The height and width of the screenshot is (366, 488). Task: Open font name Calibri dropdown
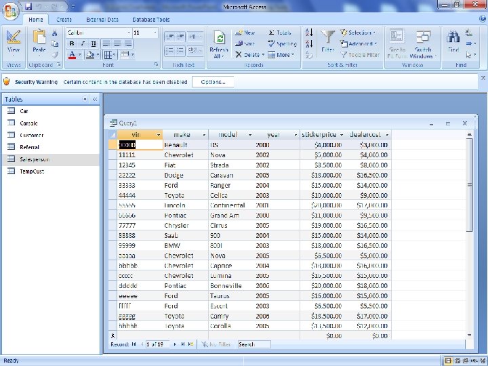(x=129, y=33)
